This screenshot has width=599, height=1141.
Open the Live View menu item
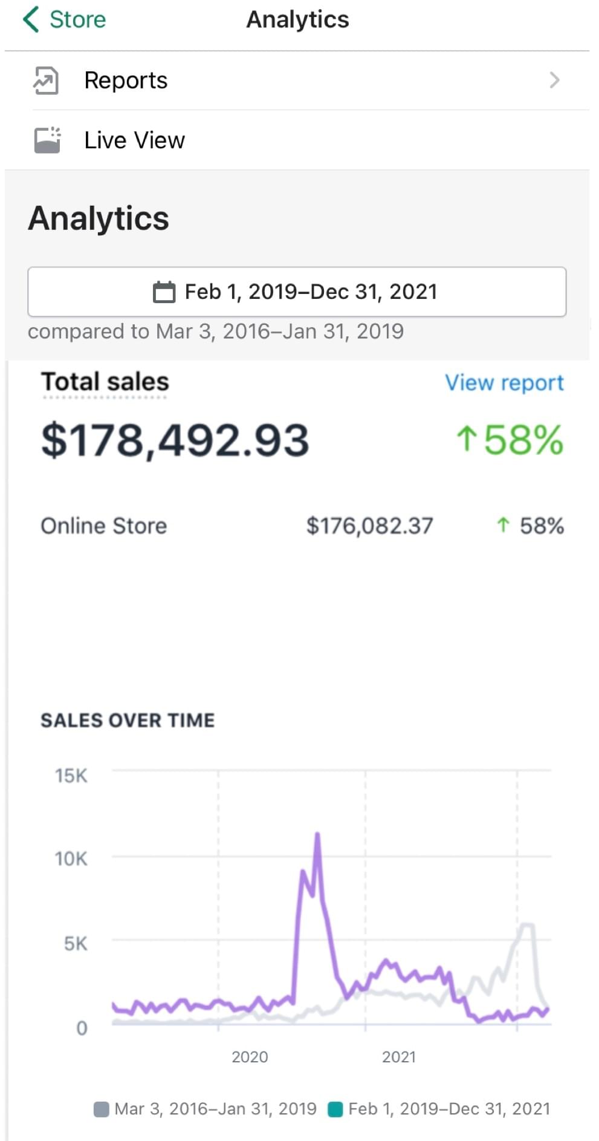click(134, 140)
